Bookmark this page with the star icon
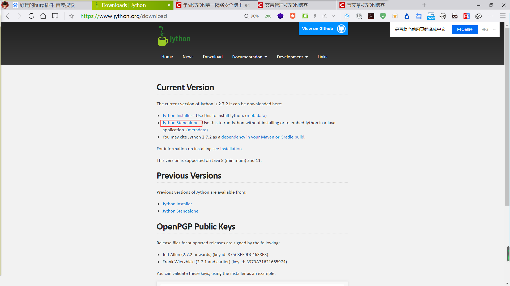The height and width of the screenshot is (286, 510). click(71, 16)
